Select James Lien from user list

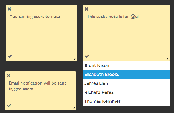point(126,83)
